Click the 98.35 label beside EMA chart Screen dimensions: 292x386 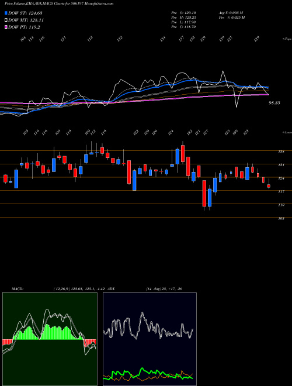274,103
